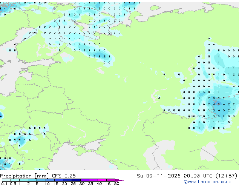Click the legend value label '35'
This screenshot has width=239, height=185.
90,183
